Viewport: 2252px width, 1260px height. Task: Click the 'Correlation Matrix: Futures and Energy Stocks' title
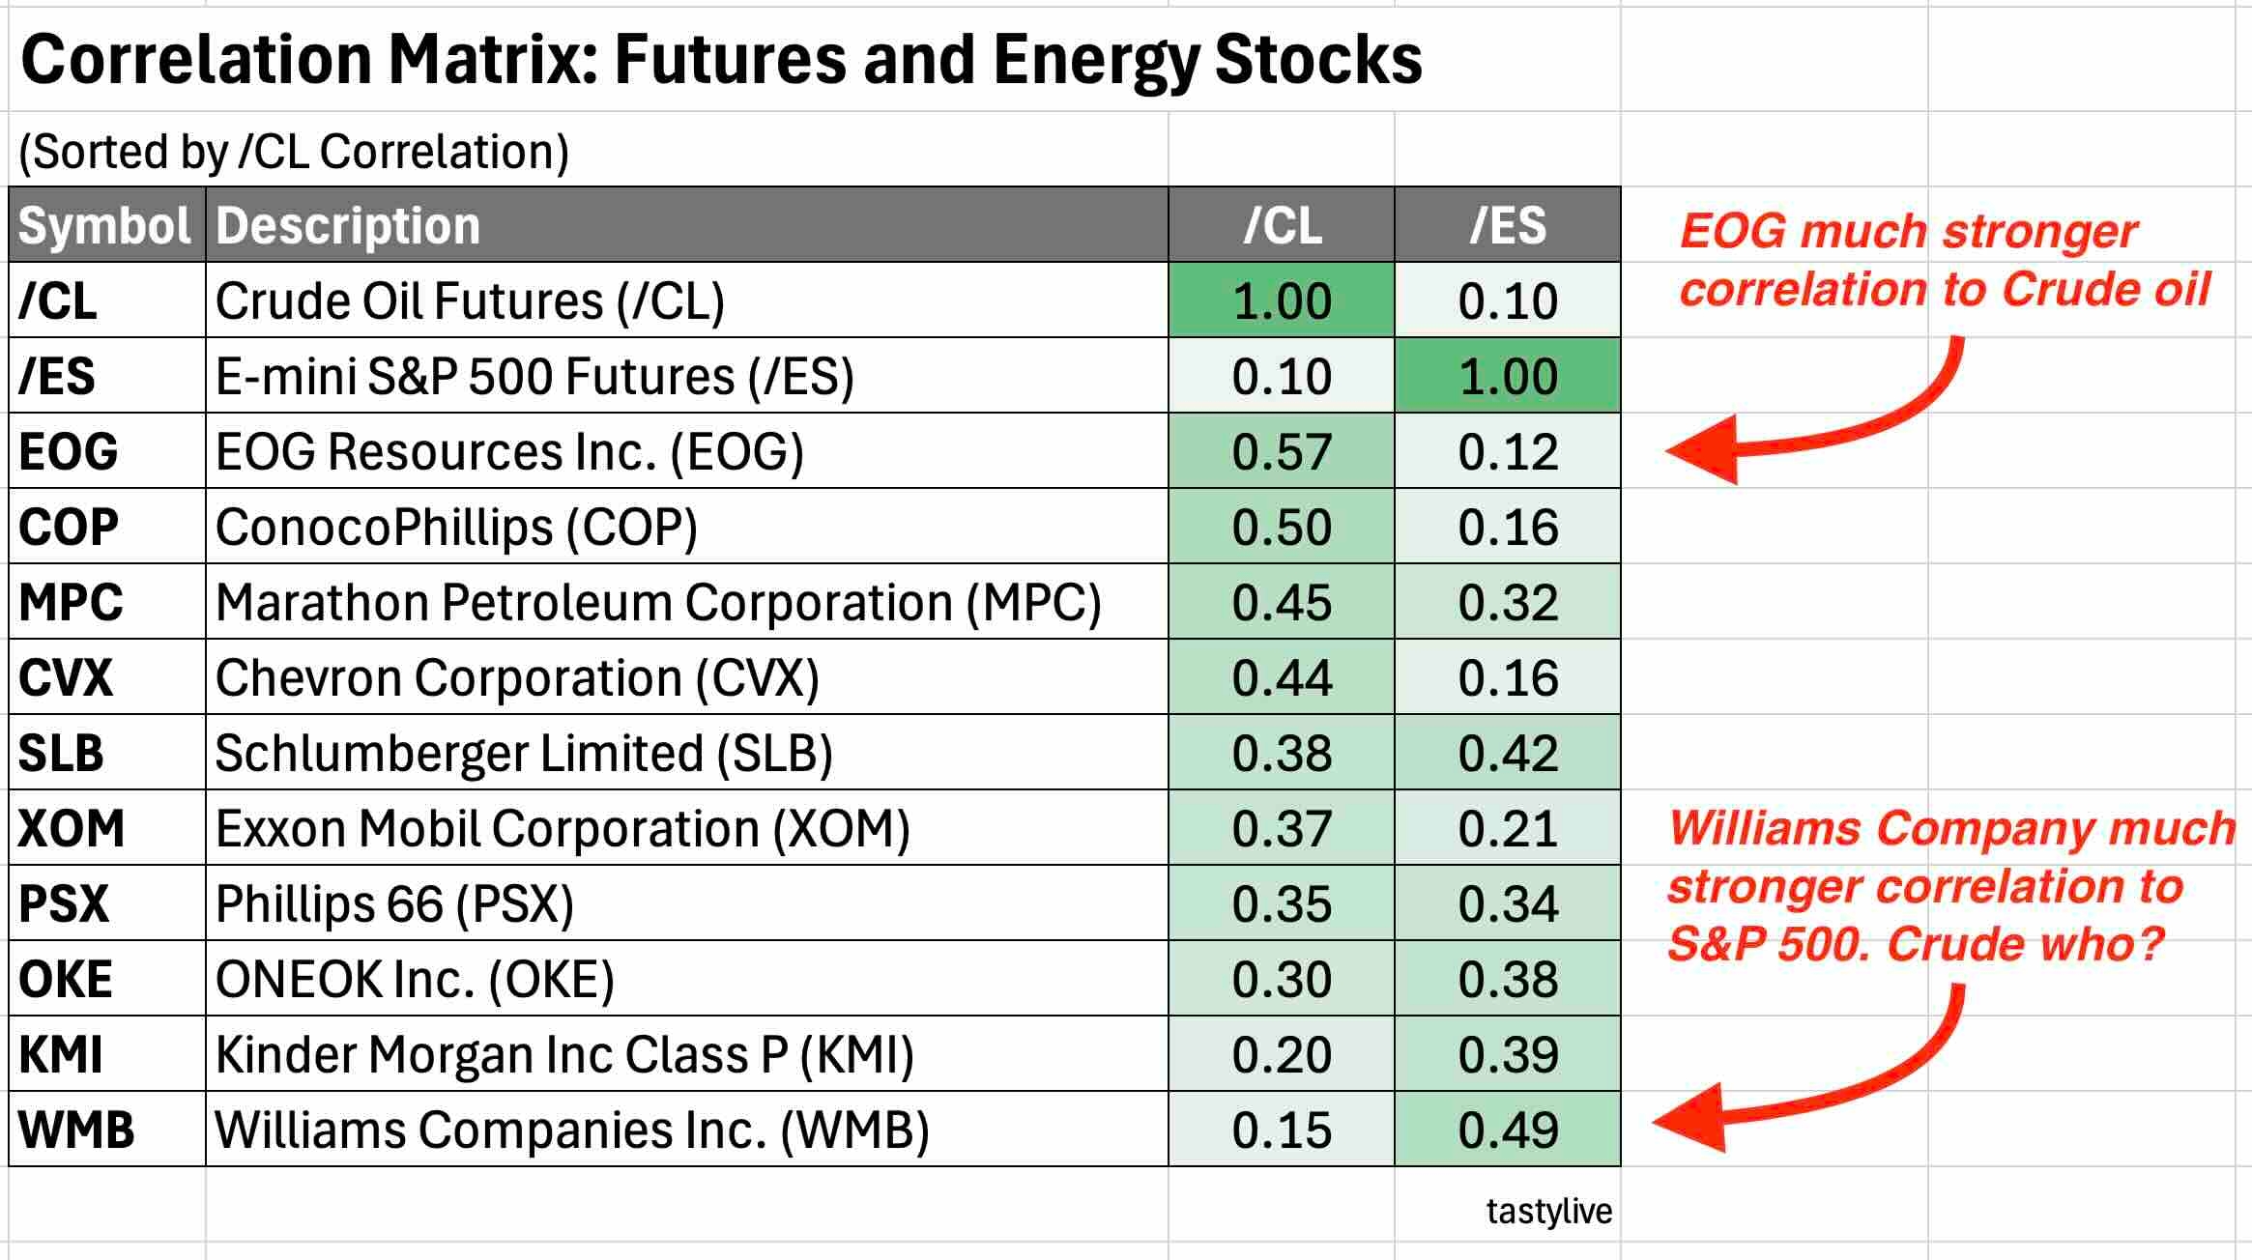(x=721, y=60)
